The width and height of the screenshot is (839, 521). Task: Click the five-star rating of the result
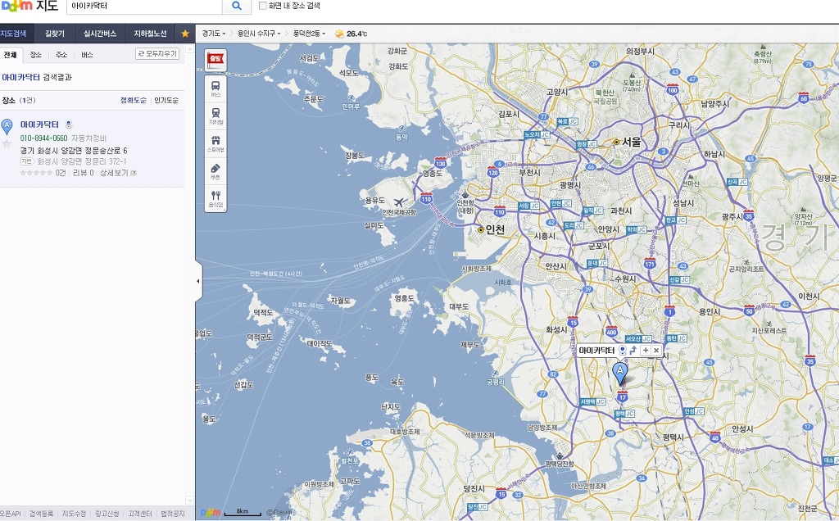coord(36,173)
